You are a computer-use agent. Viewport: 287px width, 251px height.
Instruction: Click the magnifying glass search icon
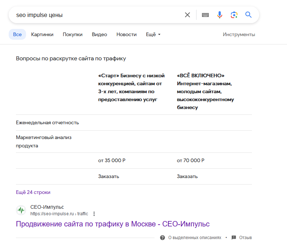pos(248,15)
